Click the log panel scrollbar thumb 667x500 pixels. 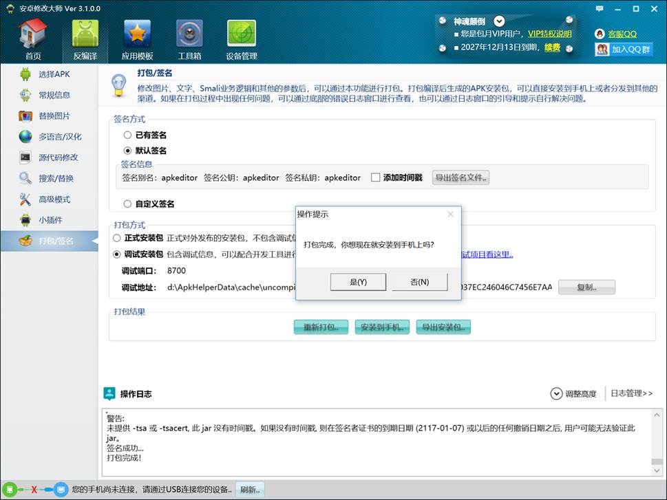657,461
